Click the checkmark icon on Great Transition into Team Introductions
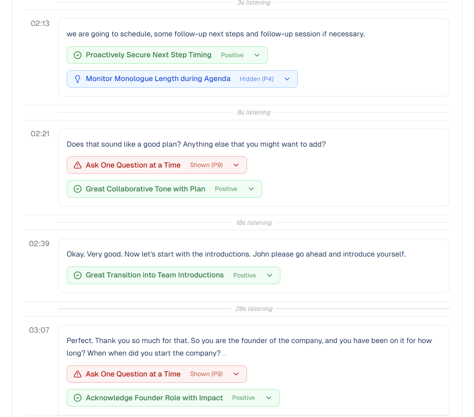The image size is (474, 417). point(78,275)
